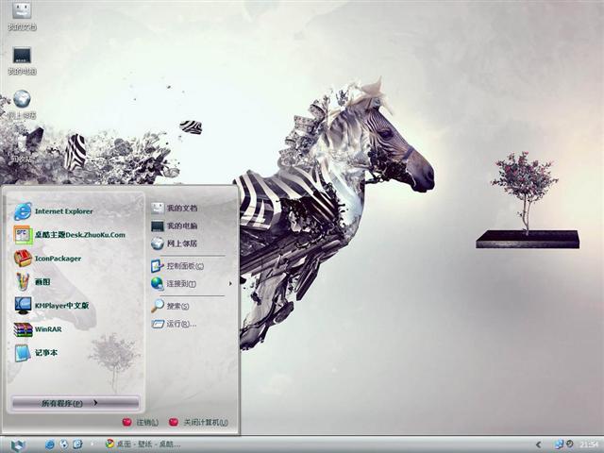Open 网上邻居 in start menu right pane
This screenshot has width=604, height=453.
click(x=174, y=243)
